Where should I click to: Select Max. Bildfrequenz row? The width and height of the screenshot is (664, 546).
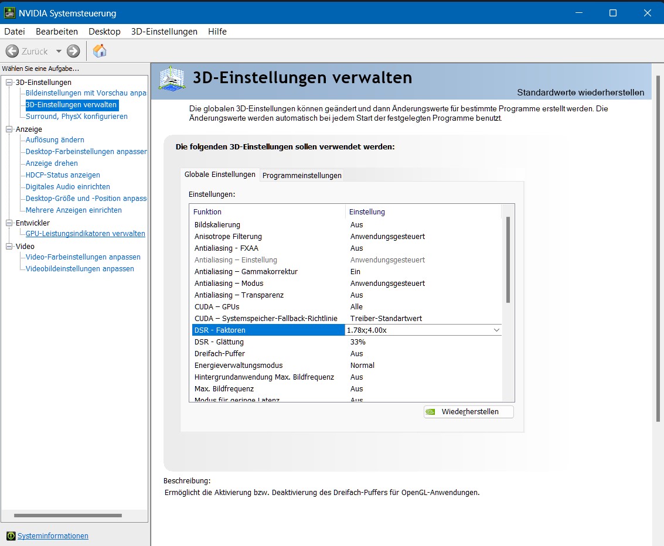346,389
